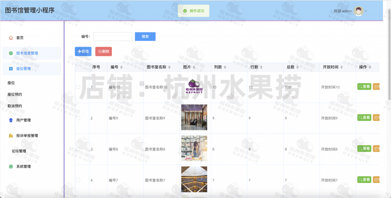Viewport: 391px width, 198px height.
Task: Open the 系统管理 menu
Action: [23, 166]
